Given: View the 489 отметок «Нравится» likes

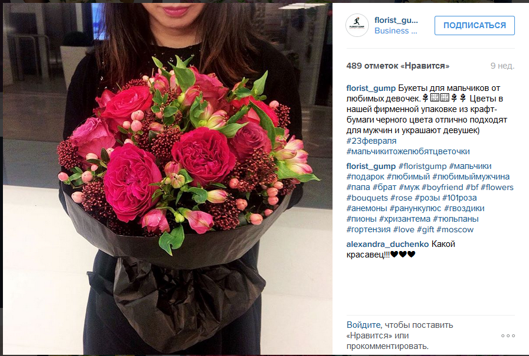Looking at the screenshot, I should [398, 66].
